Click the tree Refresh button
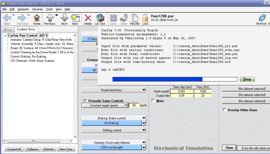Image resolution: width=270 pixels, height=154 pixels. 49,149
